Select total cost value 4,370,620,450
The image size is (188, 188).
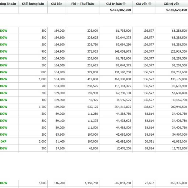point(176,10)
